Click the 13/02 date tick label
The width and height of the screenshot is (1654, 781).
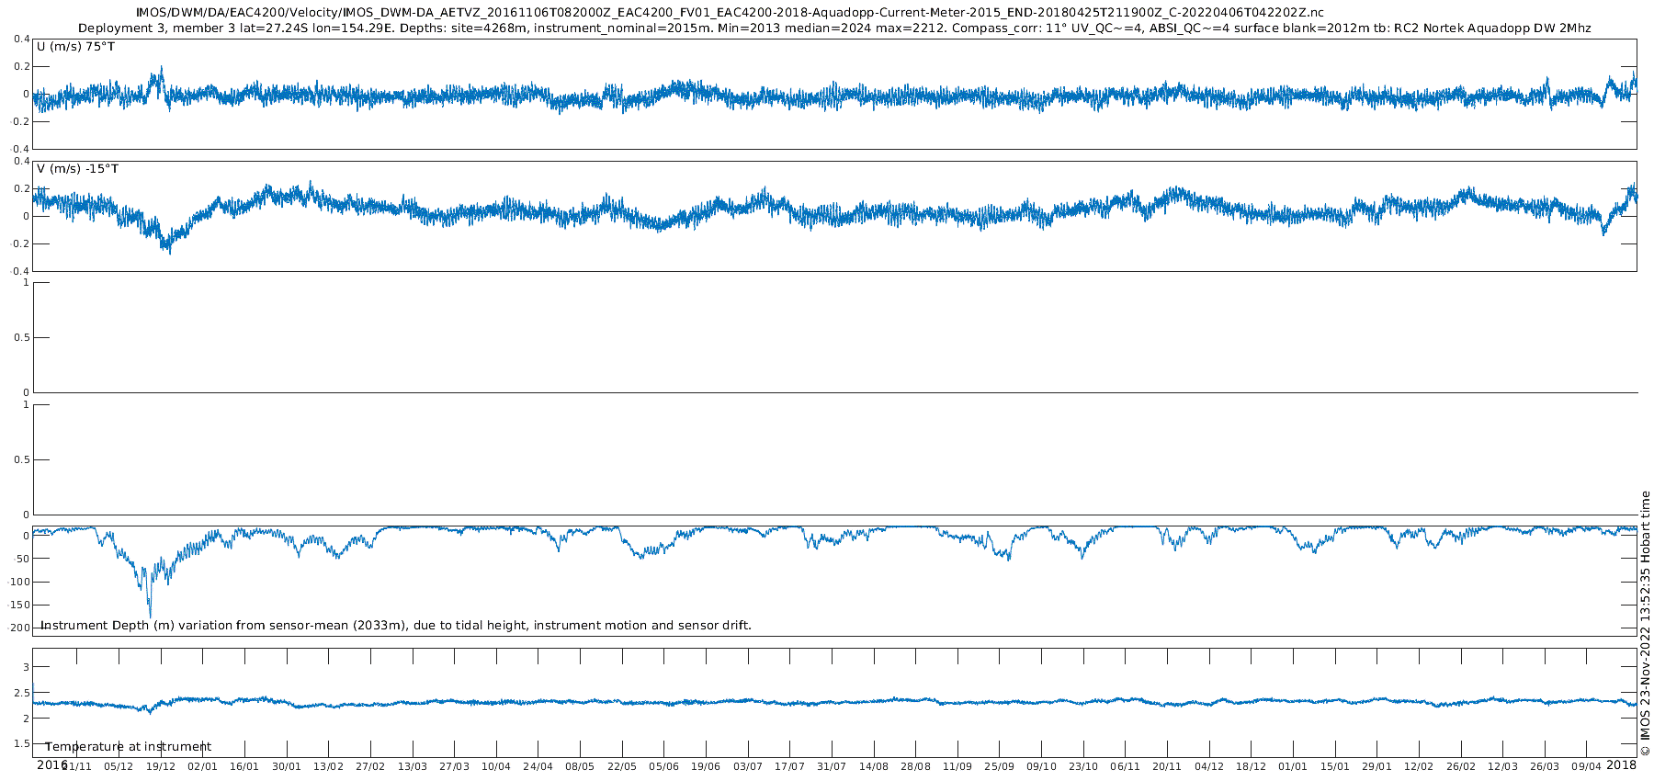coord(328,766)
